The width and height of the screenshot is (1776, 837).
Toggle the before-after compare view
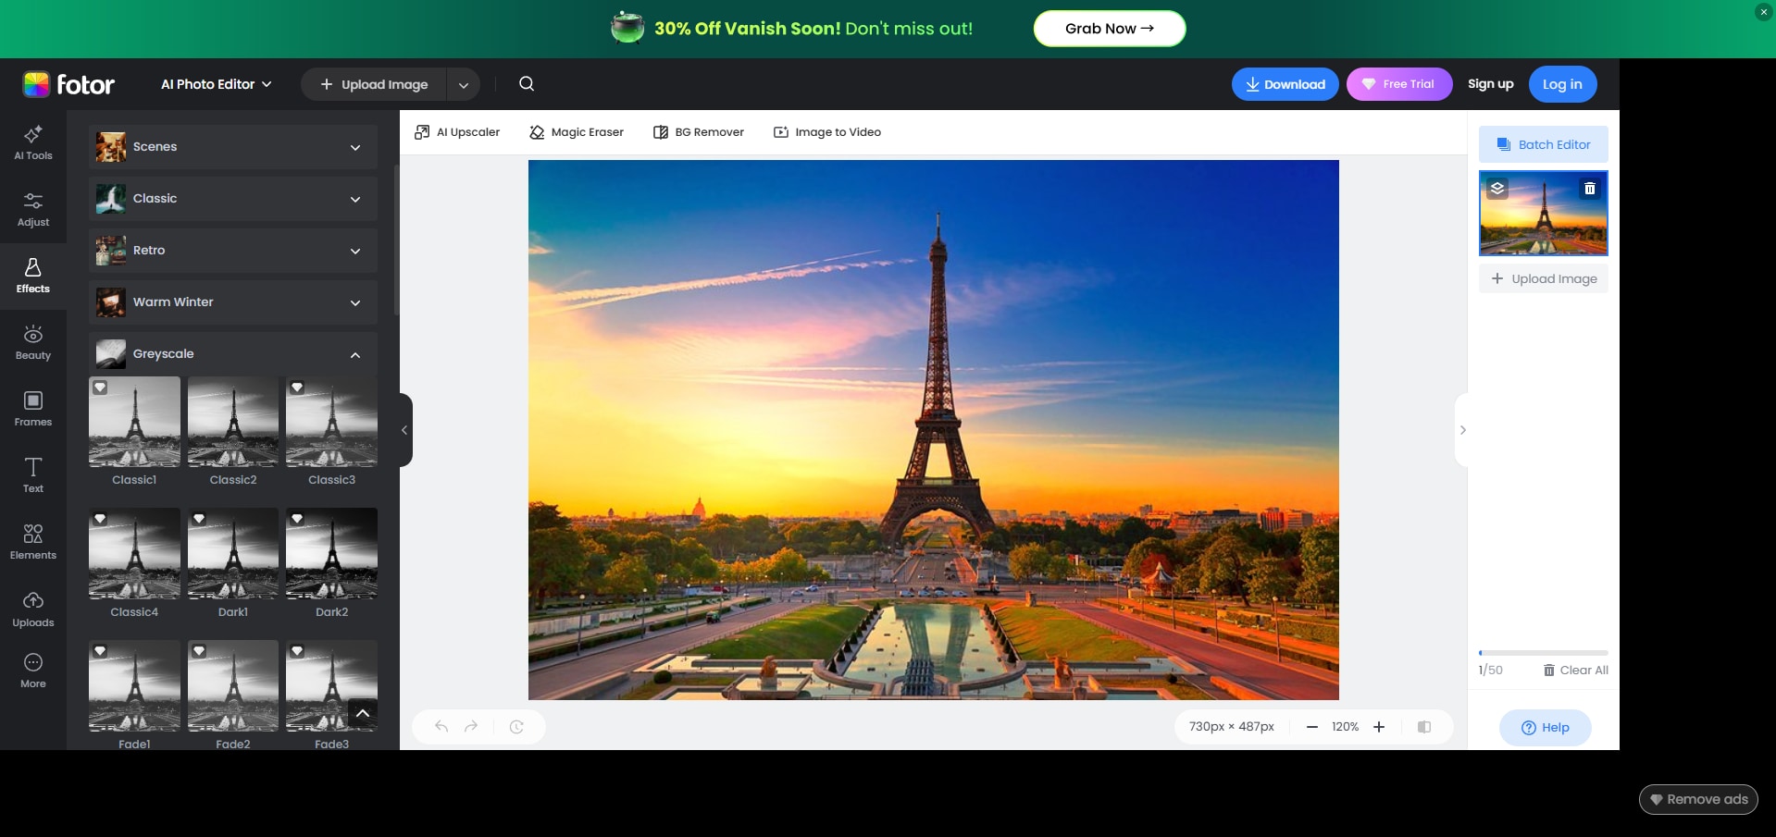(1424, 727)
